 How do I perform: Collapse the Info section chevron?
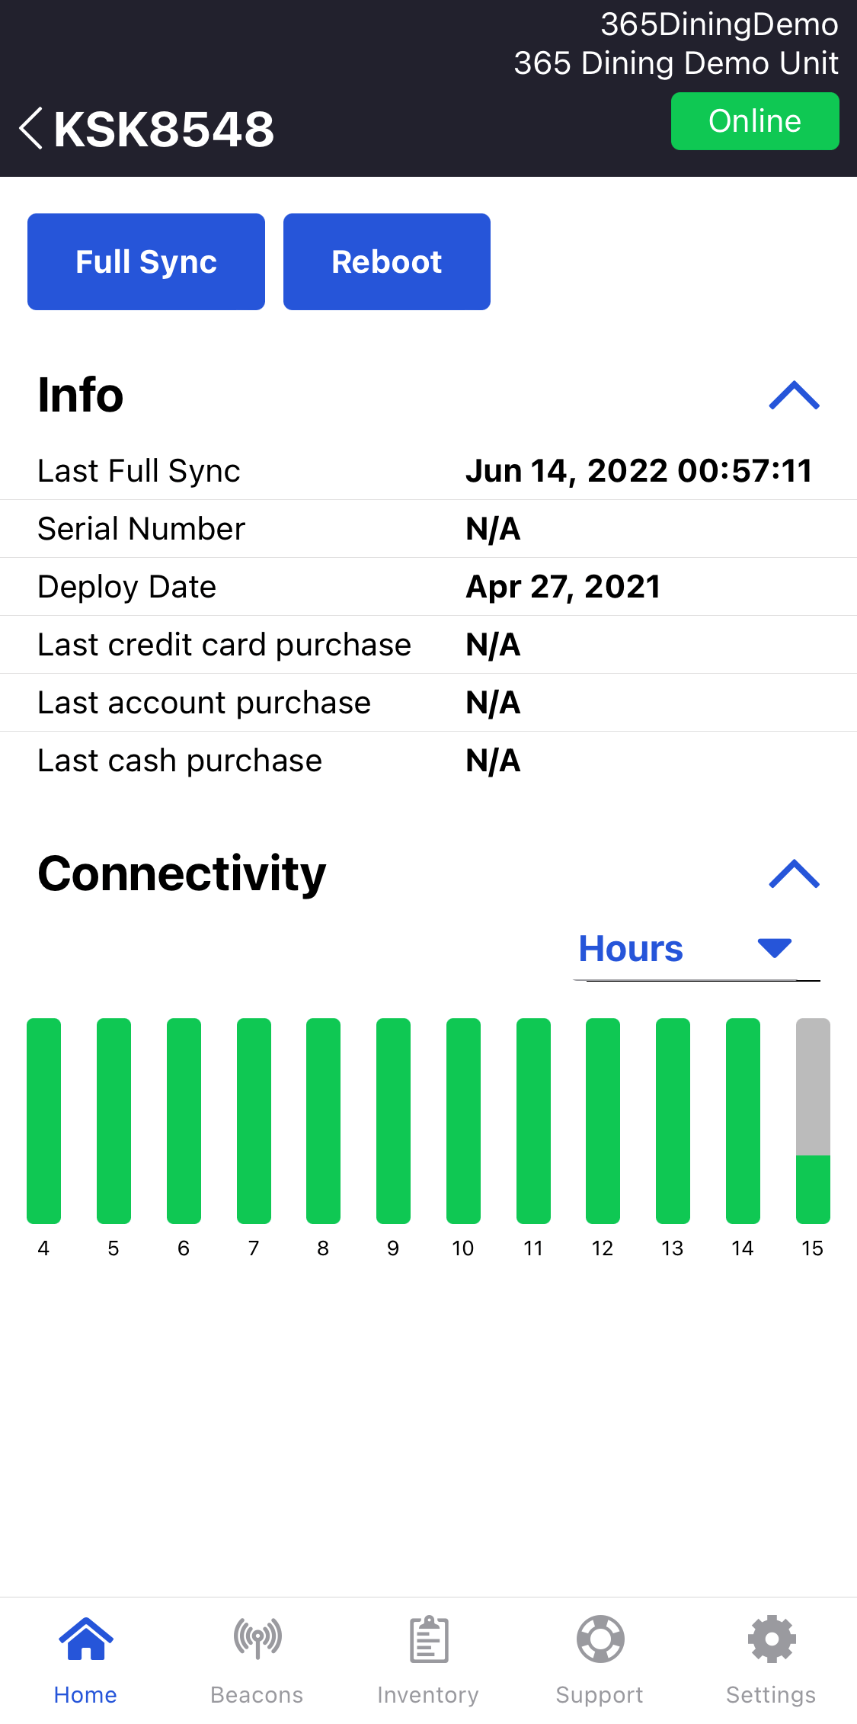click(795, 396)
